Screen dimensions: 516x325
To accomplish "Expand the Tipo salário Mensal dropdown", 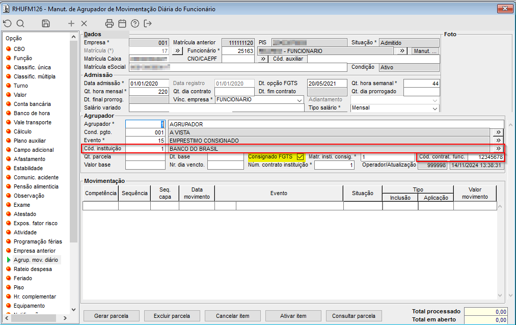I will point(435,108).
